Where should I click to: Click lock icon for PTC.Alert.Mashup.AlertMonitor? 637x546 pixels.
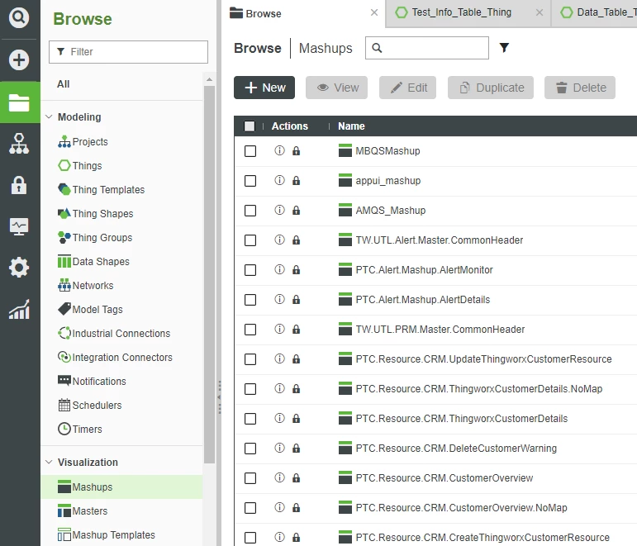pos(296,270)
